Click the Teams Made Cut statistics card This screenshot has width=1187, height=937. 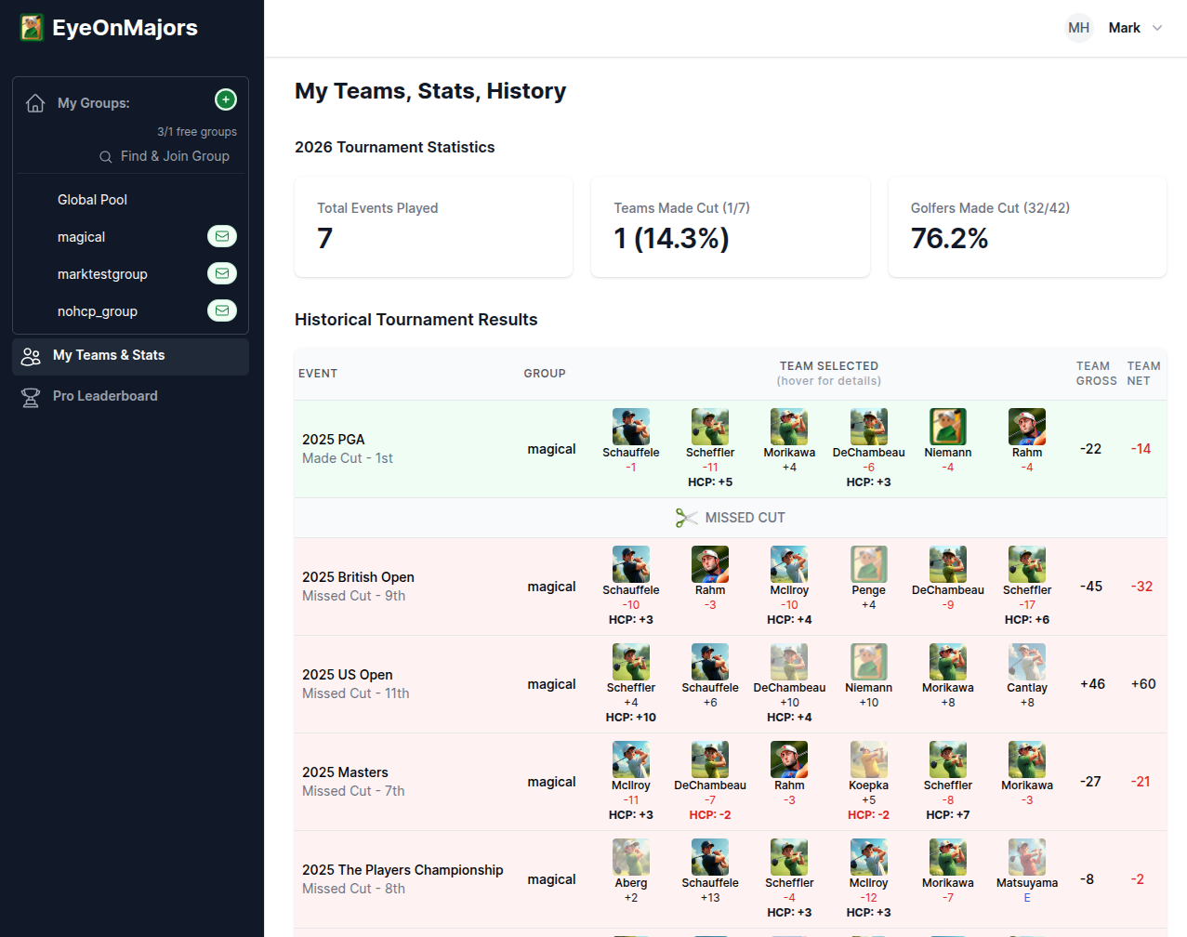(730, 227)
